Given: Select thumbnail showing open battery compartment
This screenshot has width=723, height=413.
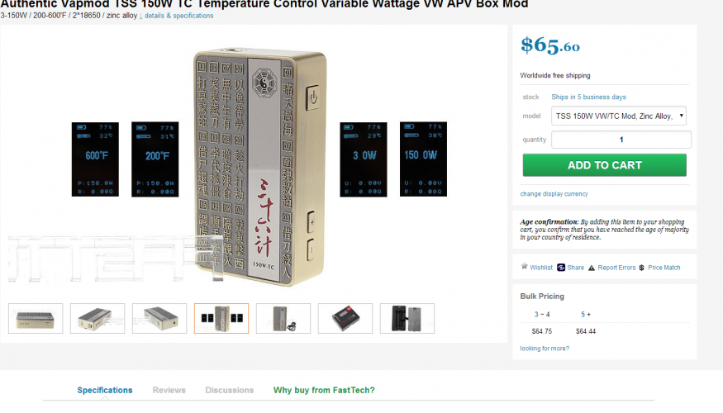Looking at the screenshot, I should click(407, 318).
